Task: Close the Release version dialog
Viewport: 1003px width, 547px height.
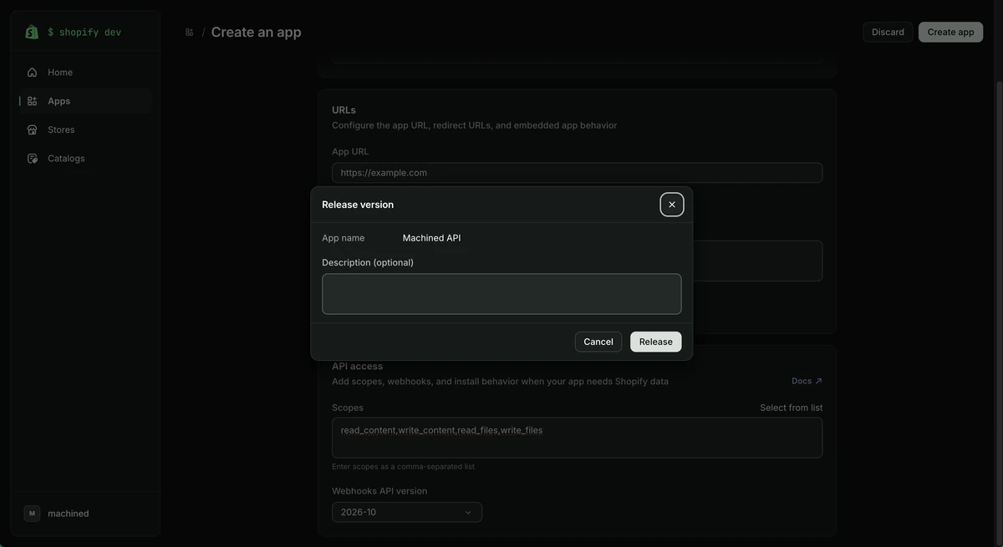Action: (672, 205)
